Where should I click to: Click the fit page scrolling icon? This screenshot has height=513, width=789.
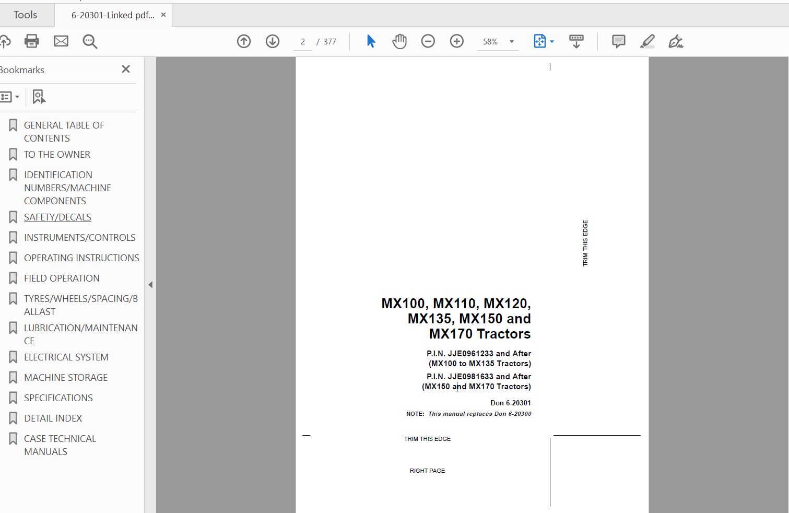[540, 41]
